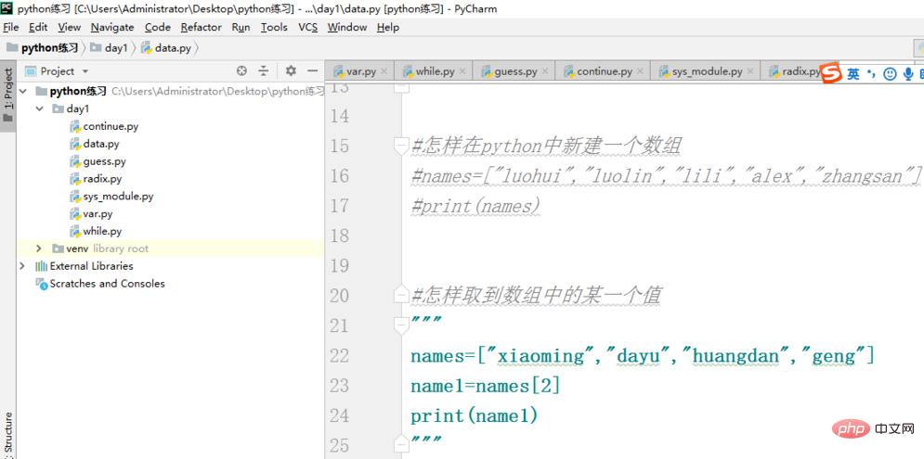Viewport: 924px width, 459px height.
Task: Collapse the fold marker at line 20
Action: 402,295
